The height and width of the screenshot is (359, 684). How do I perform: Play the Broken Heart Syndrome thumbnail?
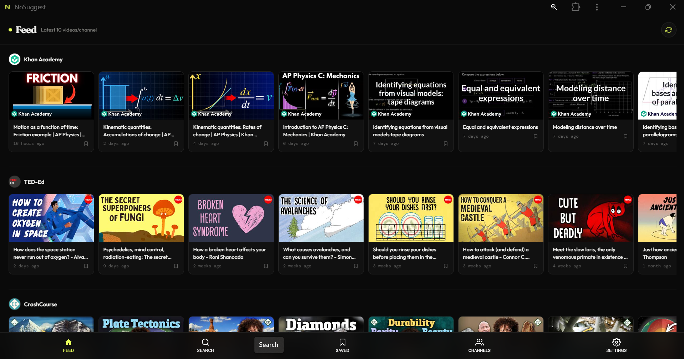pos(231,218)
